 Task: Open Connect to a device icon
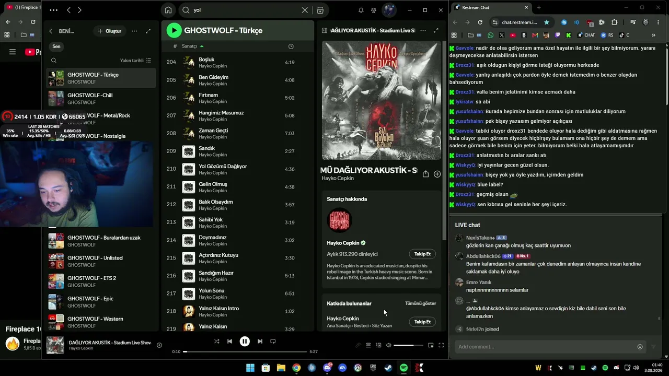378,345
